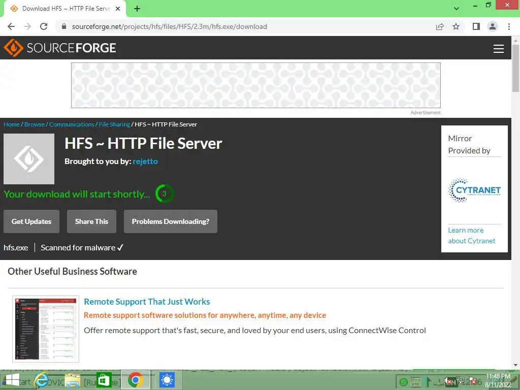Click the lock icon in address bar
The width and height of the screenshot is (520, 390).
(x=64, y=26)
